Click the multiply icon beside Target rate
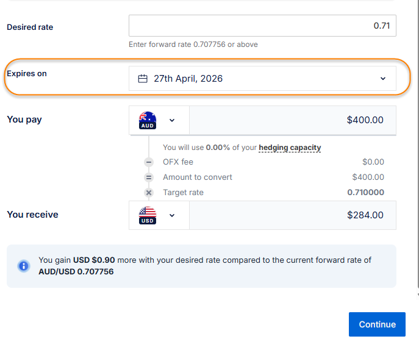The width and height of the screenshot is (419, 350). tap(149, 193)
